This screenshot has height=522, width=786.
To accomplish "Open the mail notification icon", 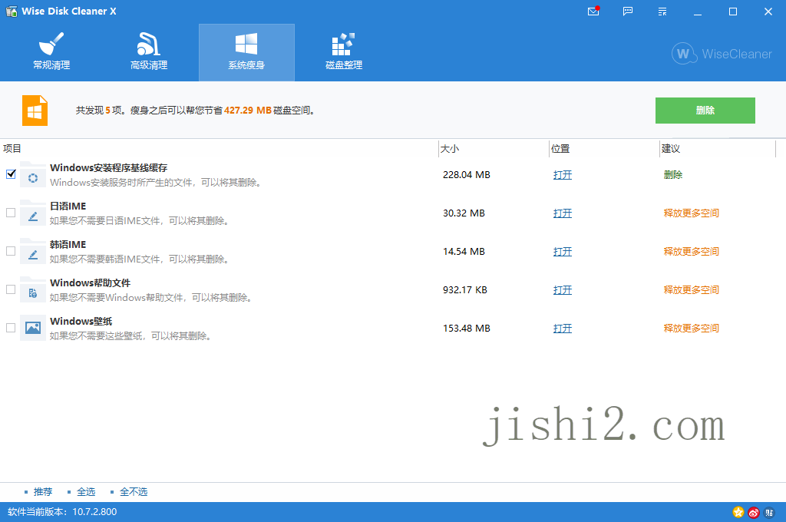I will pyautogui.click(x=593, y=11).
